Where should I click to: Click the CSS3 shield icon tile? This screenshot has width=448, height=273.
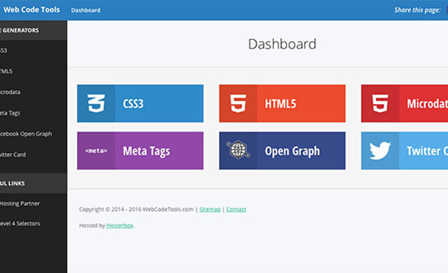tap(96, 103)
